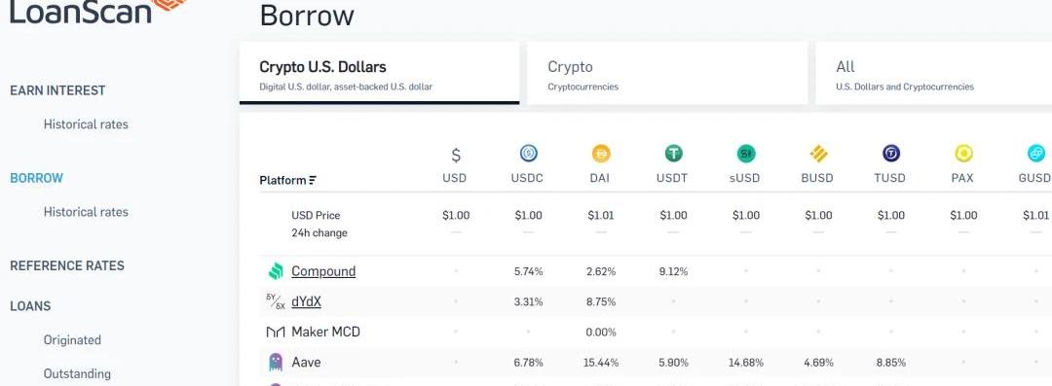Viewport: 1052px width, 386px height.
Task: Click the TUSD coin icon
Action: pos(891,155)
